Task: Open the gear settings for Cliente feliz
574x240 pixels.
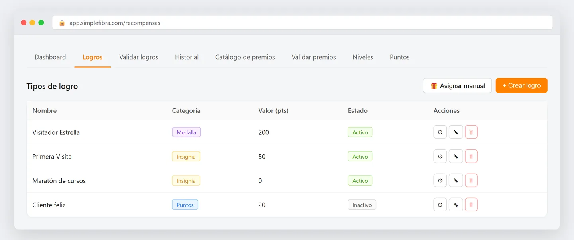Action: pyautogui.click(x=440, y=205)
